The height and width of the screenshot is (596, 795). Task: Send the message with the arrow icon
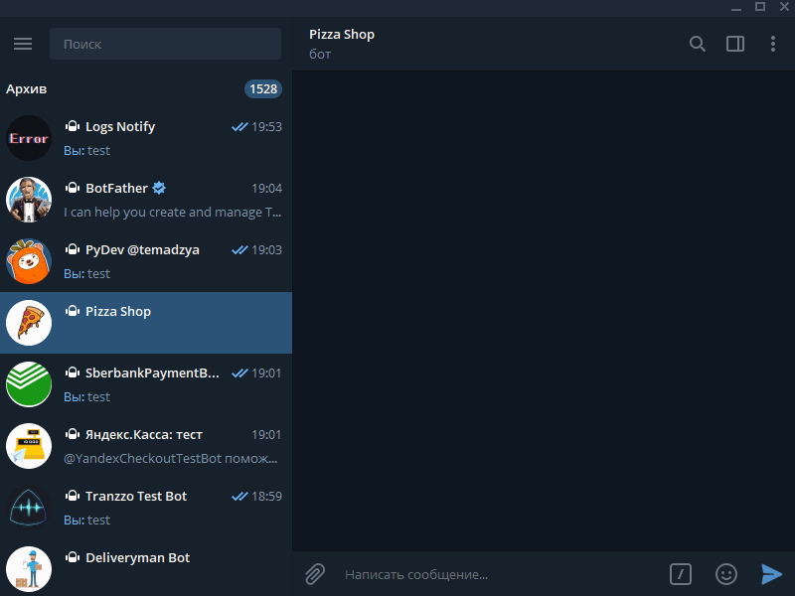(x=771, y=574)
